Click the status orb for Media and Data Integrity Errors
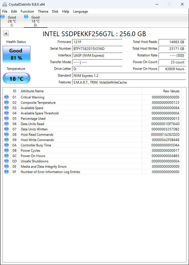Screen dimensions: 189x265 pos(6,166)
